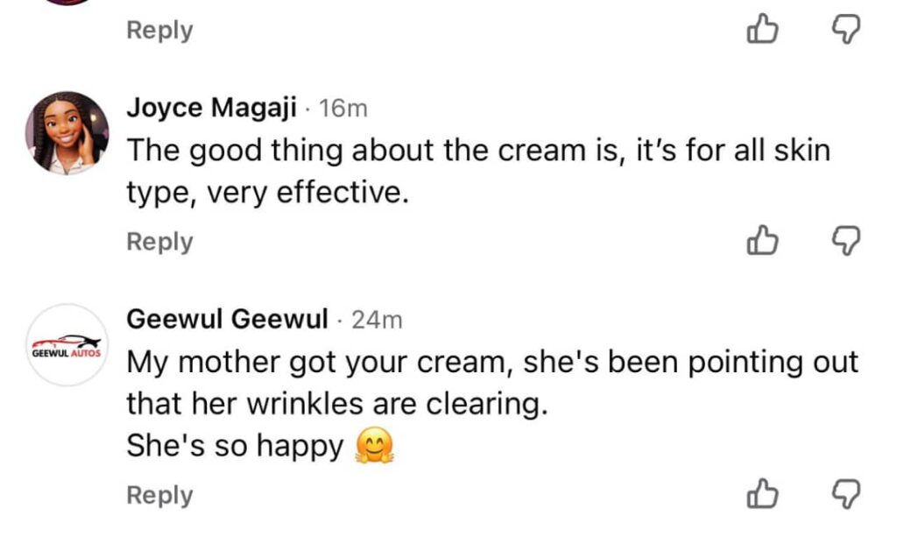This screenshot has width=897, height=551.
Task: Click the 16m timestamp on Joyce's comment
Action: [343, 109]
